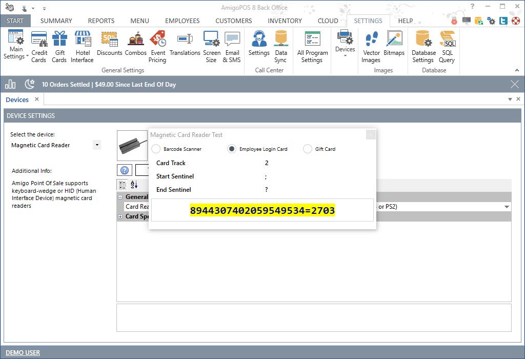Open the Database Settings icon
This screenshot has height=359, width=525.
[x=423, y=47]
